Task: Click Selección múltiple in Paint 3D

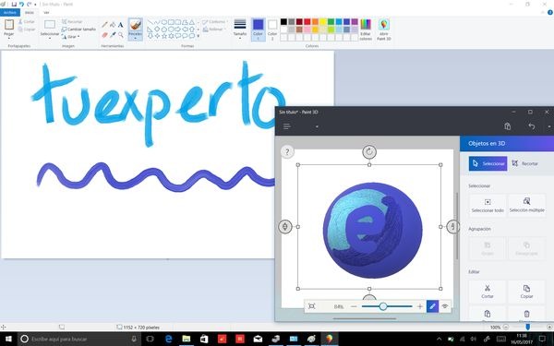Action: 527,205
